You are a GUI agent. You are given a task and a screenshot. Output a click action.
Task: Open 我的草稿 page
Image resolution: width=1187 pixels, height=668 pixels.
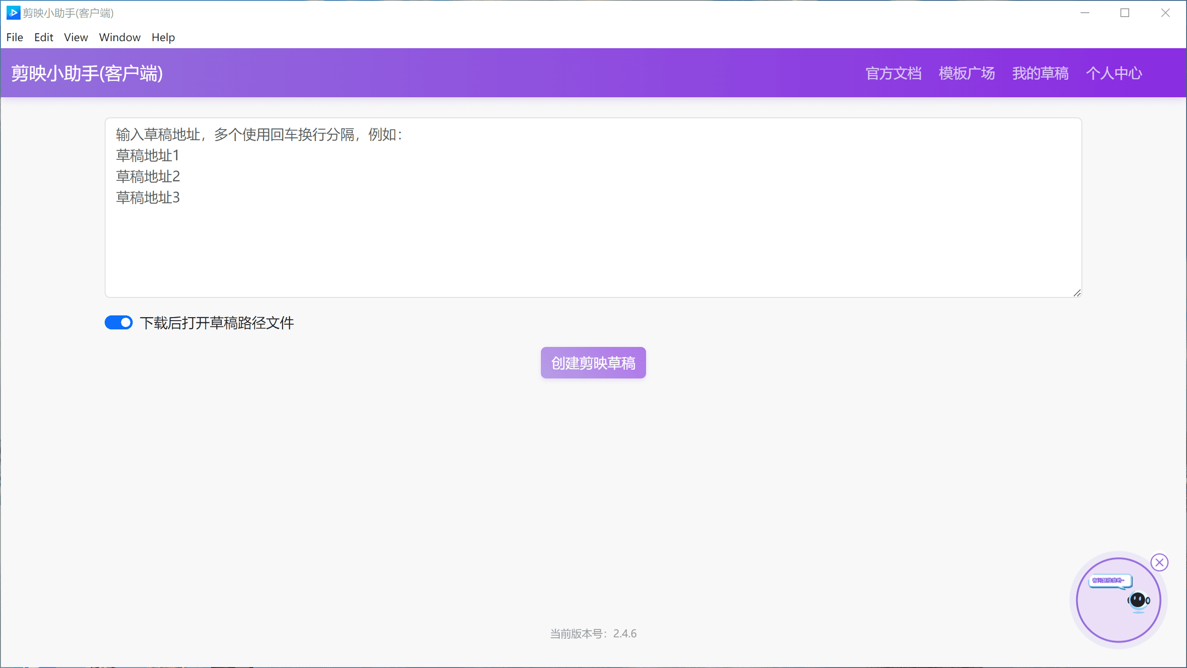pos(1040,73)
